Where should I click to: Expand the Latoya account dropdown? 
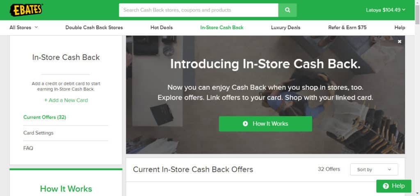point(386,10)
